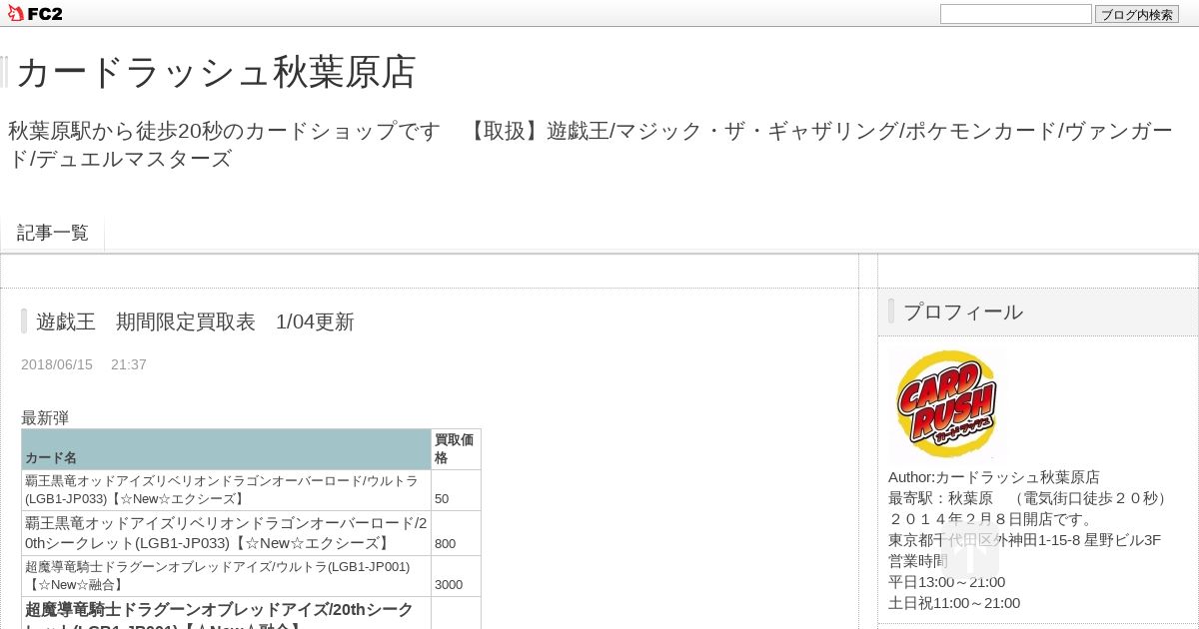
Task: Click the Author:カードラッシュ秋葉原店 profile line
Action: pyautogui.click(x=994, y=477)
